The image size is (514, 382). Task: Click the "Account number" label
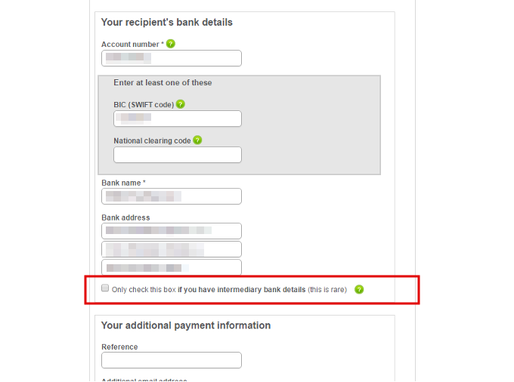129,45
